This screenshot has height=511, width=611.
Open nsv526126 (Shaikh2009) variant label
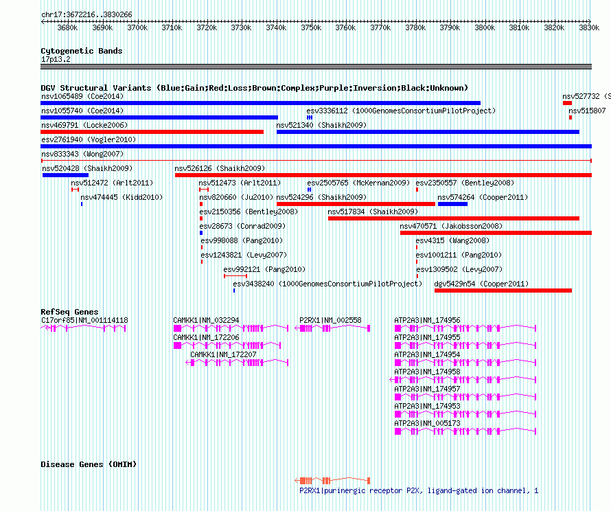(x=220, y=168)
